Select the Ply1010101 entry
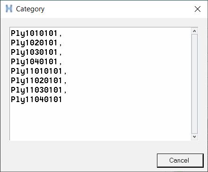208x172 pixels. [x=34, y=34]
